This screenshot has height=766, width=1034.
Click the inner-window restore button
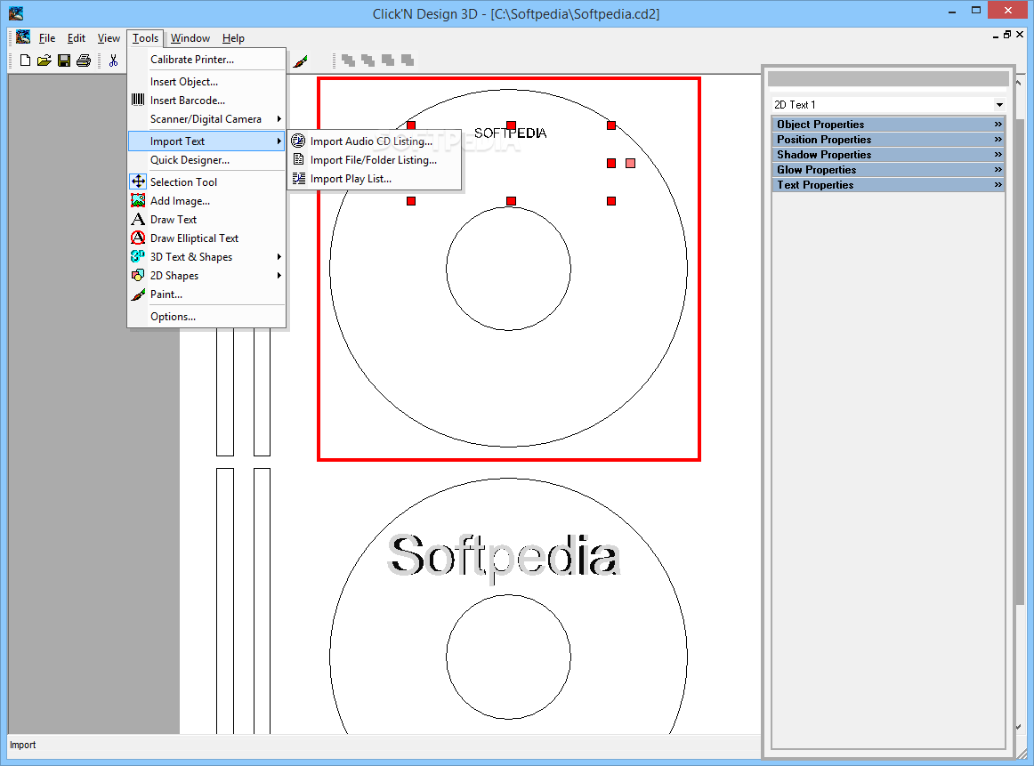pyautogui.click(x=1007, y=35)
